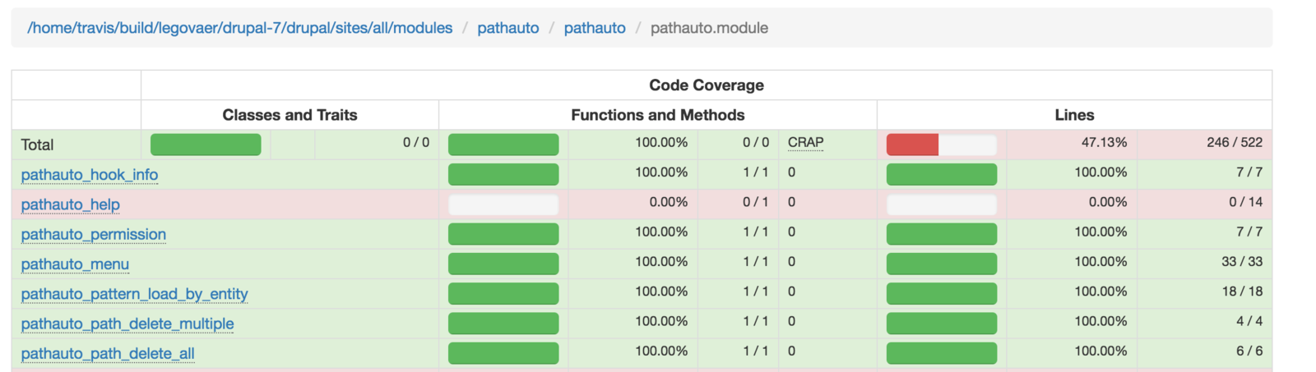This screenshot has width=1316, height=372.
Task: Open the pathauto_pattern_load_by_entity function link
Action: pyautogui.click(x=134, y=294)
